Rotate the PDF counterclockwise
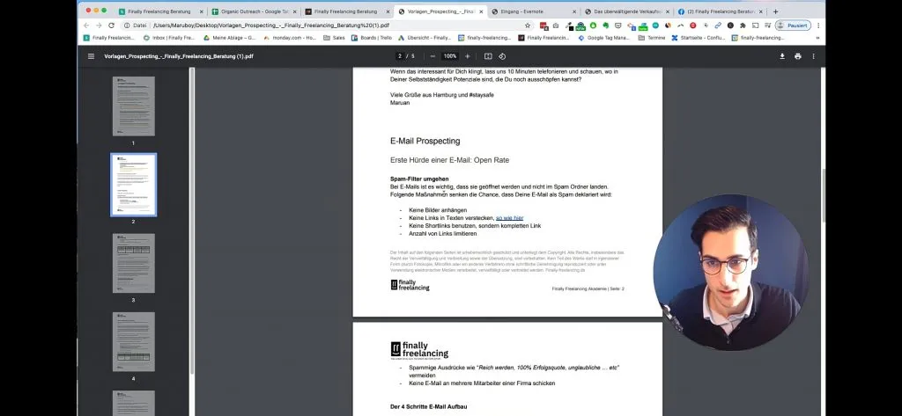902x416 pixels. 502,56
